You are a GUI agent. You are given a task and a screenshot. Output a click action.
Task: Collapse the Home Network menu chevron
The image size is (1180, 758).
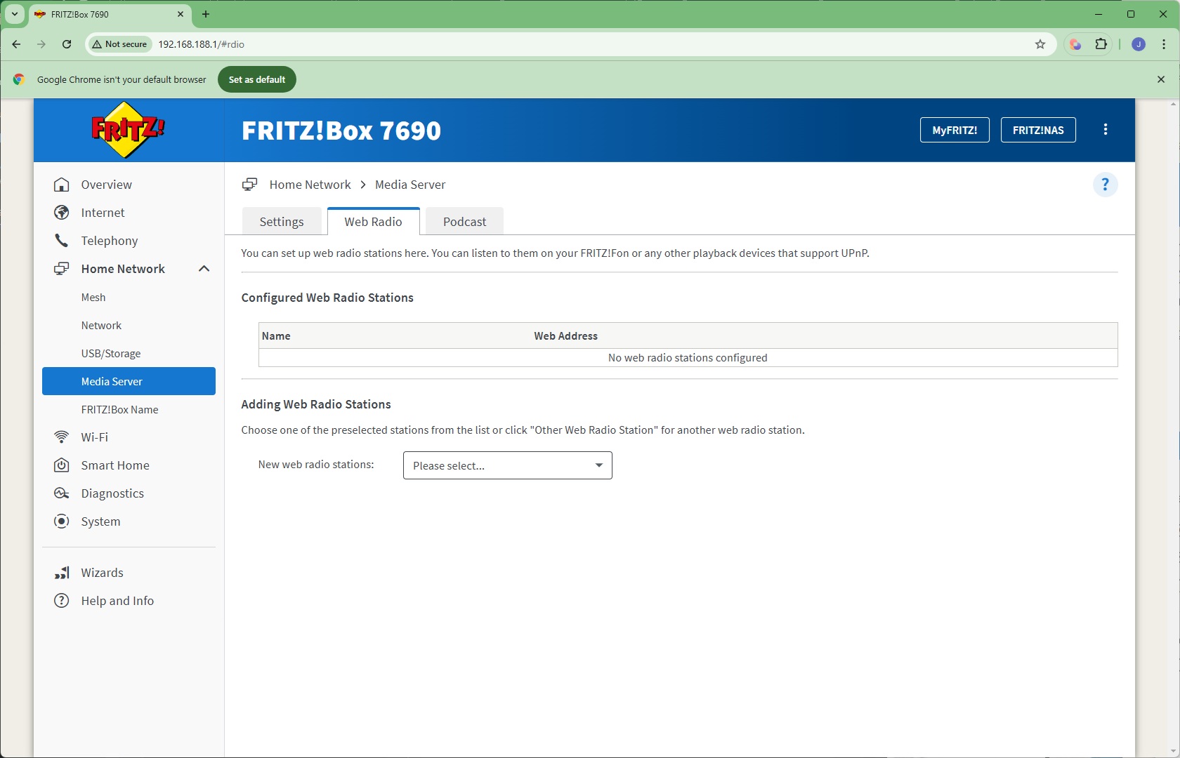coord(204,269)
